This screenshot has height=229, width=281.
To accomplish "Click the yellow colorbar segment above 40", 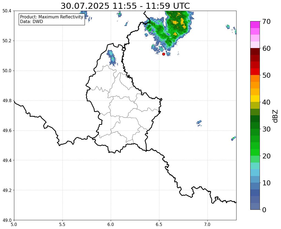I will click(255, 99).
